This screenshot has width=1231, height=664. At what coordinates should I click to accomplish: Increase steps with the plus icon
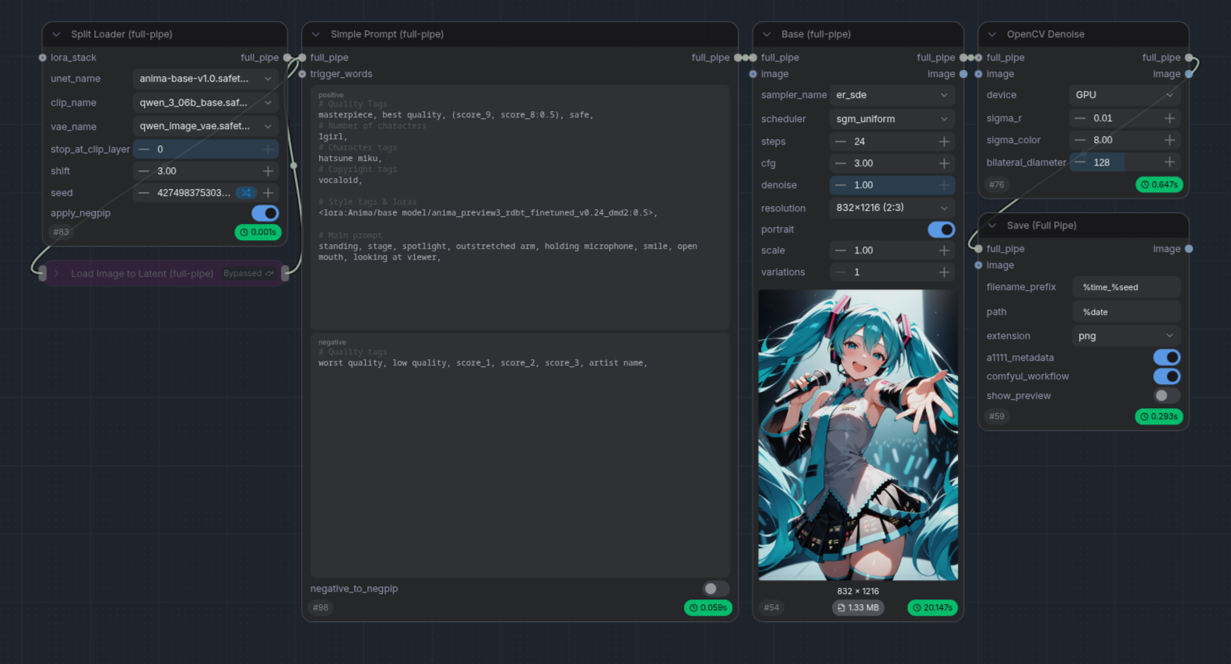944,142
